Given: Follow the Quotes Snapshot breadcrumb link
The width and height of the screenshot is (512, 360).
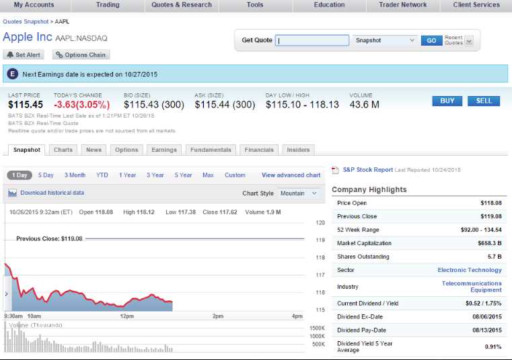Looking at the screenshot, I should pos(26,21).
